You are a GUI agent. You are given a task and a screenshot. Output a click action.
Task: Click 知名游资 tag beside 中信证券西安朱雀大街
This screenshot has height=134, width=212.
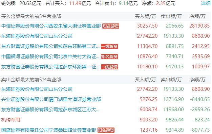111,26
